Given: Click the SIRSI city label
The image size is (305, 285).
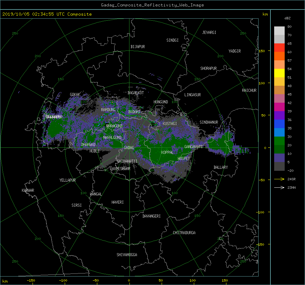Looking at the screenshot, I should [x=77, y=205].
